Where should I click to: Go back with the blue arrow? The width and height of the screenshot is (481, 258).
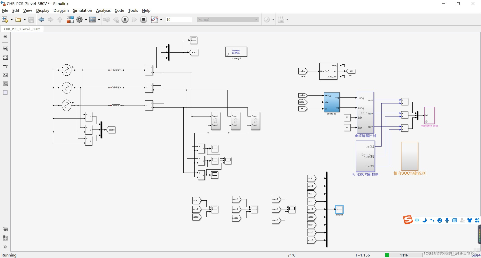point(41,20)
